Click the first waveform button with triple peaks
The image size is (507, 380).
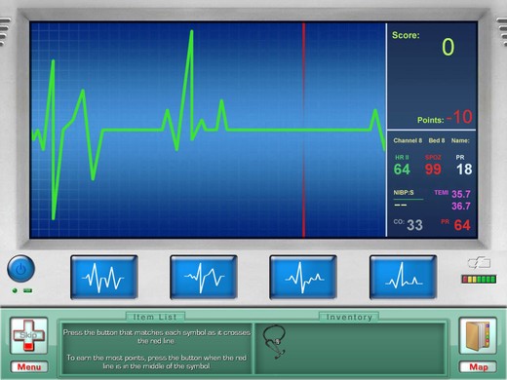pos(104,277)
